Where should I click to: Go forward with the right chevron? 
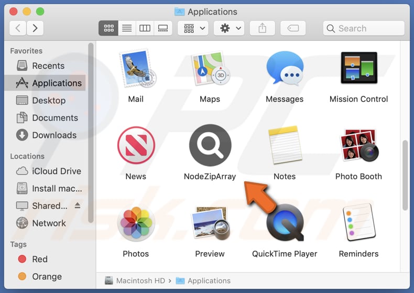(x=35, y=28)
